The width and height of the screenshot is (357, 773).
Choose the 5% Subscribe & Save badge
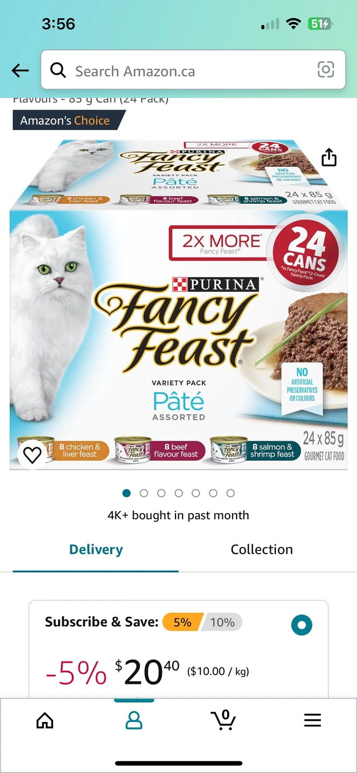[x=182, y=622]
